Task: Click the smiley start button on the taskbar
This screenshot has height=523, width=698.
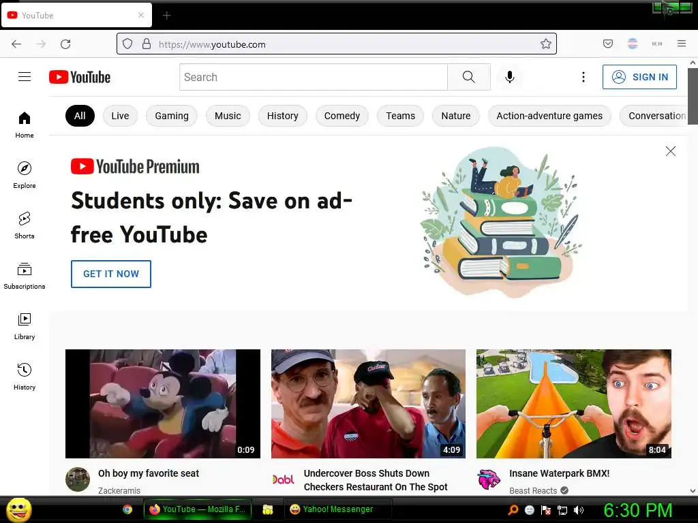Action: click(18, 509)
